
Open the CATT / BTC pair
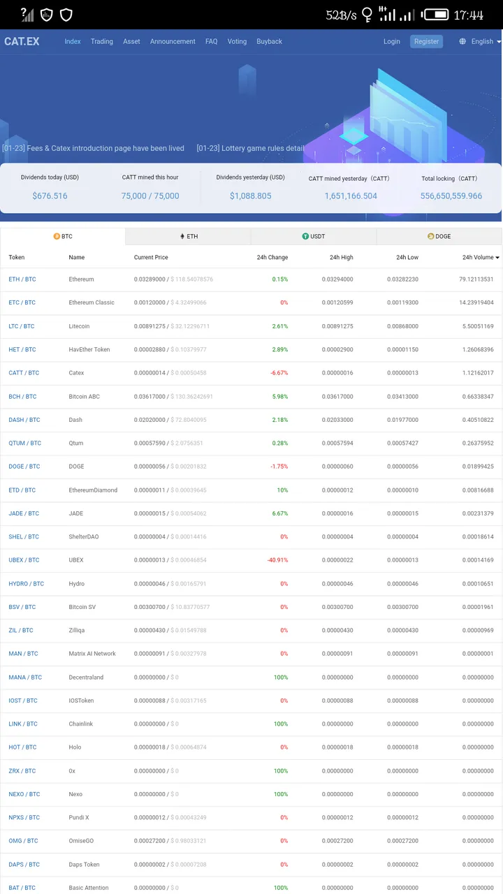point(24,373)
